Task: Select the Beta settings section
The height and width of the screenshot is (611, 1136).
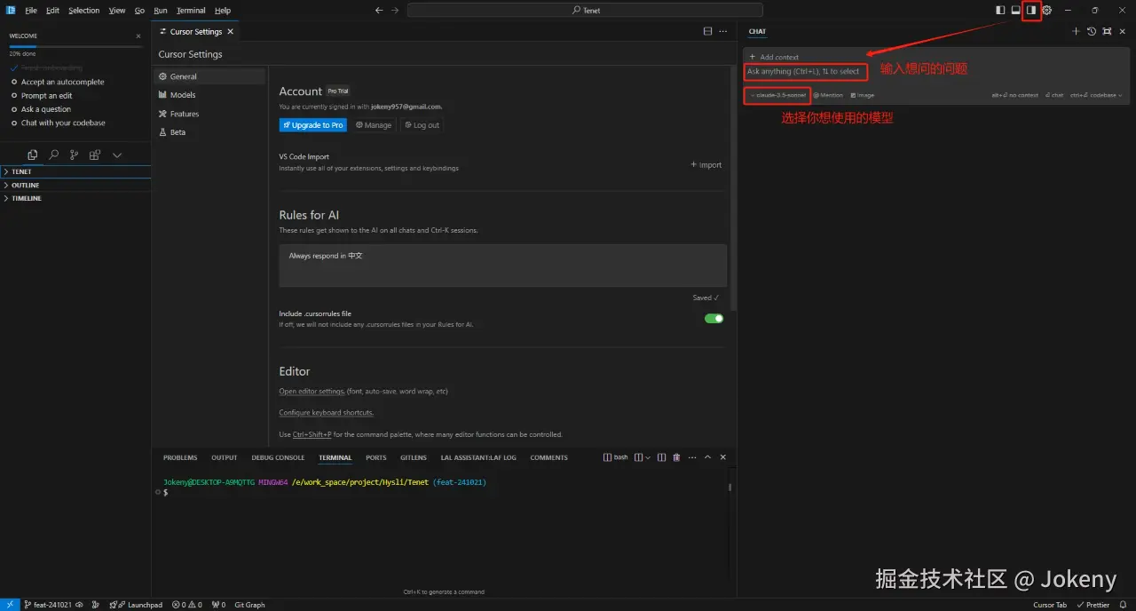Action: (x=209, y=132)
